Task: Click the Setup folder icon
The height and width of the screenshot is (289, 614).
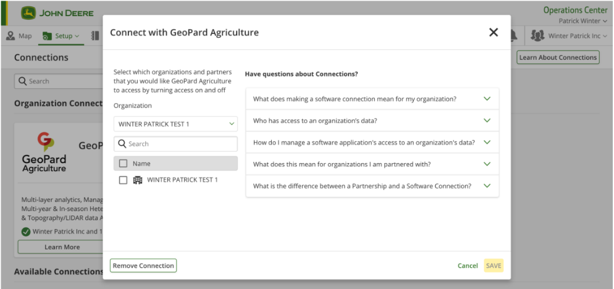Action: click(47, 36)
